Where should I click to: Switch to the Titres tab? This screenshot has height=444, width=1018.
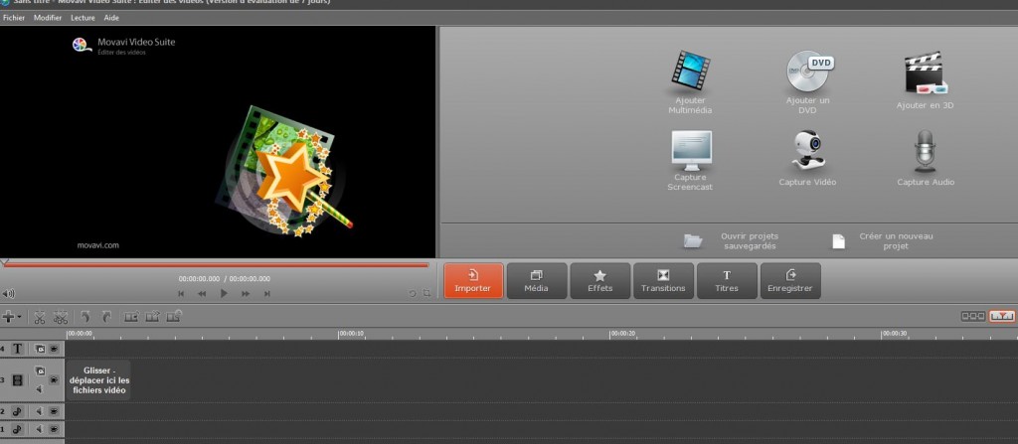click(727, 281)
